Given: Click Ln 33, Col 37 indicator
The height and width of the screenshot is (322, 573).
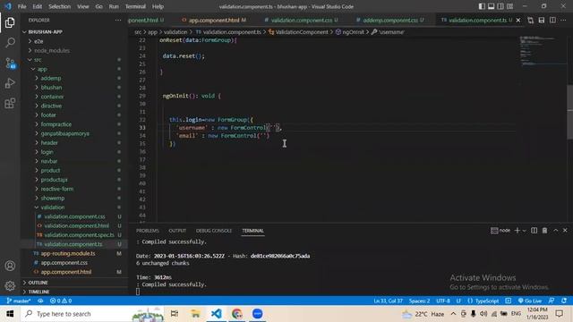Looking at the screenshot, I should [x=388, y=301].
